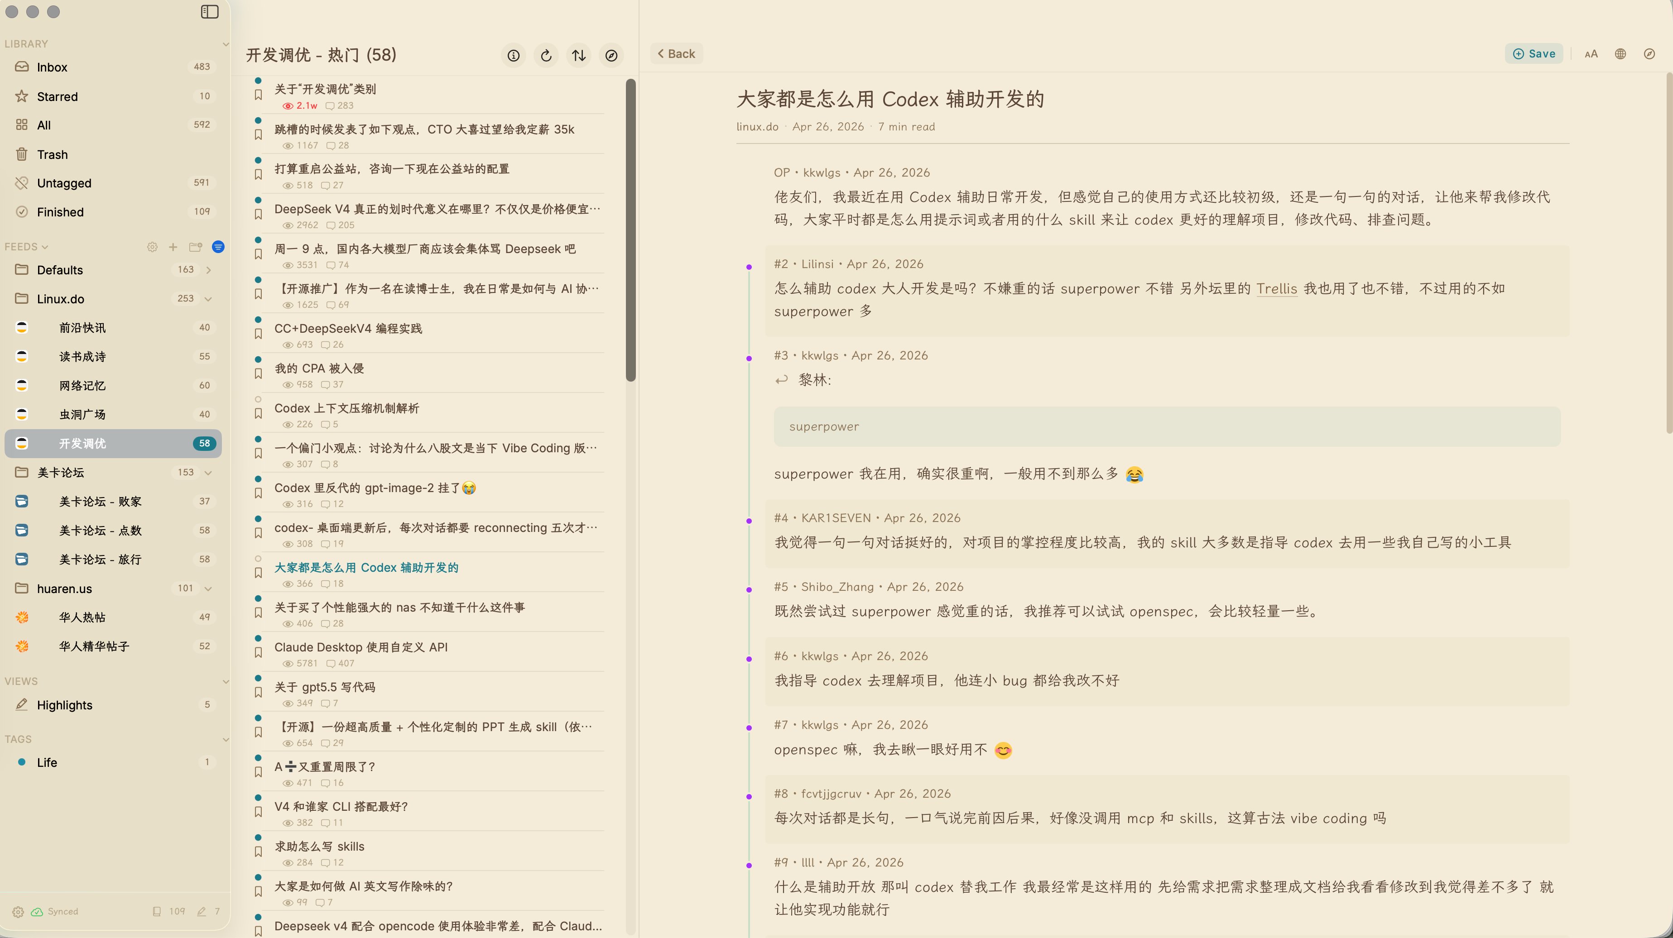The height and width of the screenshot is (938, 1673).
Task: Open the Trash item
Action: [x=113, y=154]
